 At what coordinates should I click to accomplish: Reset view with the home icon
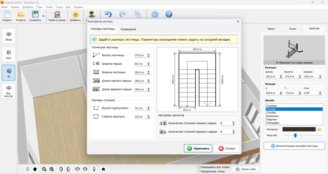coord(103,169)
